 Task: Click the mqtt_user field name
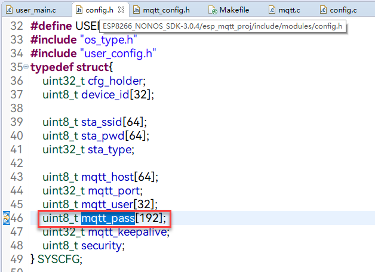[x=107, y=205]
